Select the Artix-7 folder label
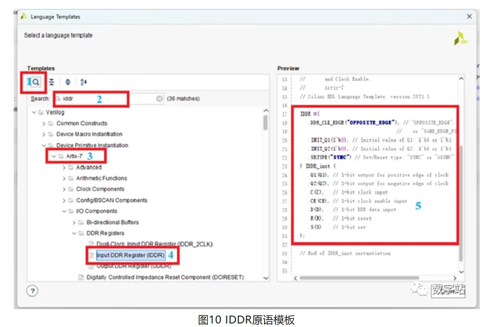Screen dimensions: 484x327 pyautogui.click(x=74, y=156)
